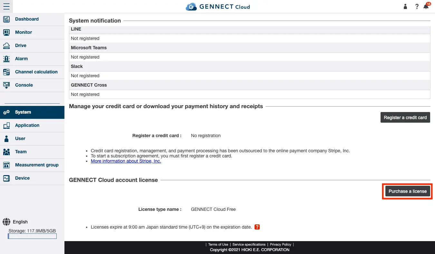The image size is (435, 254).
Task: Click the Microsoft Teams notification row header
Action: (x=250, y=48)
